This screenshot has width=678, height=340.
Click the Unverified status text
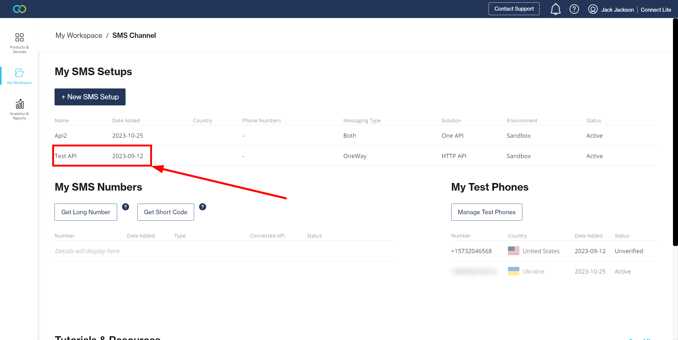(629, 251)
